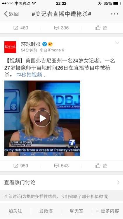The height and width of the screenshot is (219, 123).
Task: Tap comment icon showing 543
Action: coord(61,166)
